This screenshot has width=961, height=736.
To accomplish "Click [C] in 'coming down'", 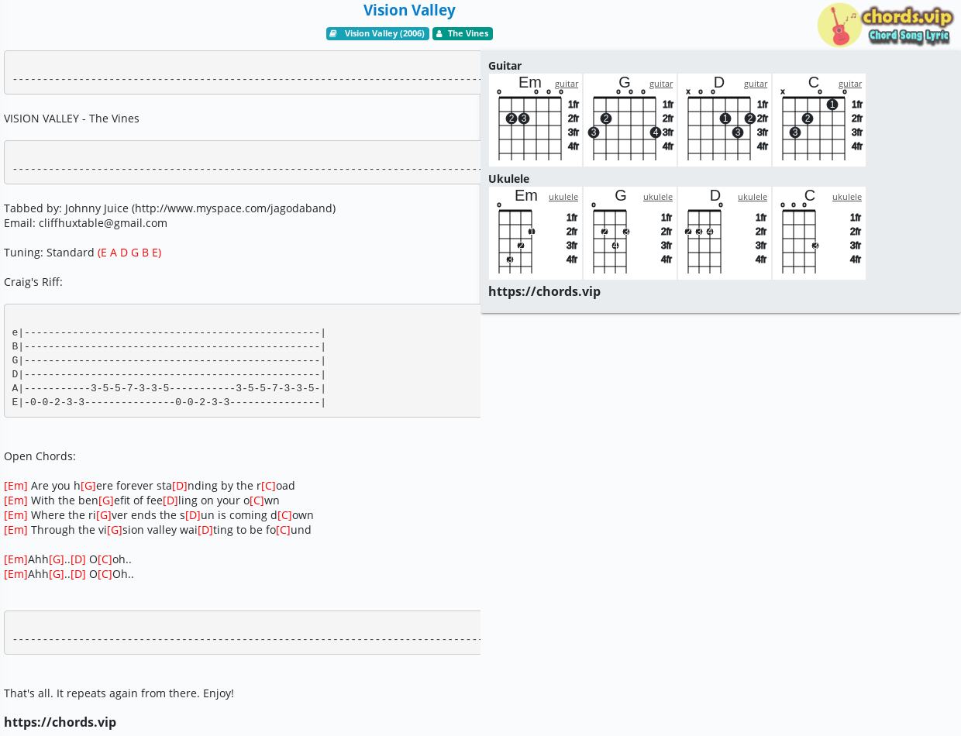I will click(285, 515).
